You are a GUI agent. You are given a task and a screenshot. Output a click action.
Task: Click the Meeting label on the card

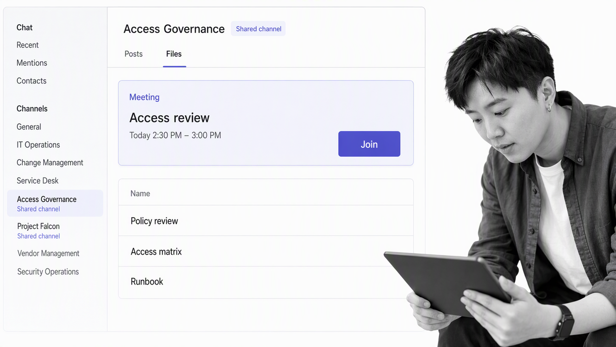tap(144, 97)
